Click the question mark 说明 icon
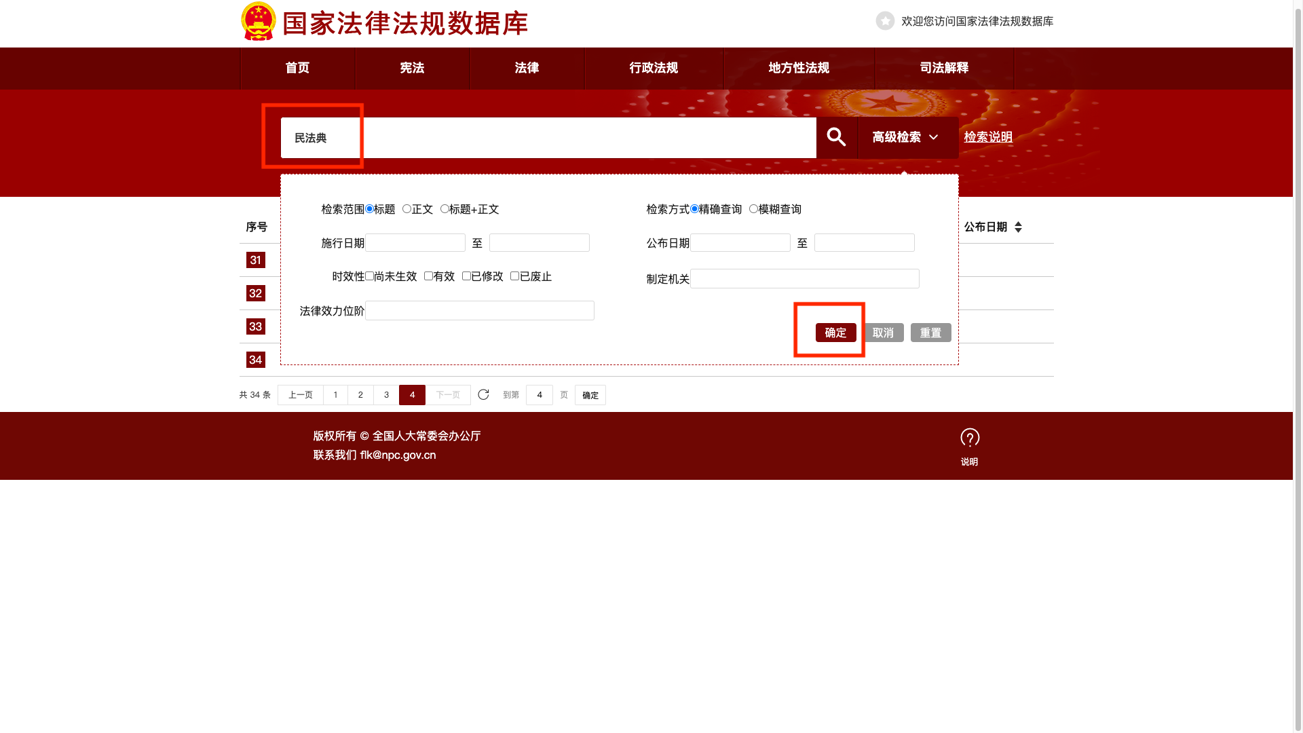 pos(969,438)
